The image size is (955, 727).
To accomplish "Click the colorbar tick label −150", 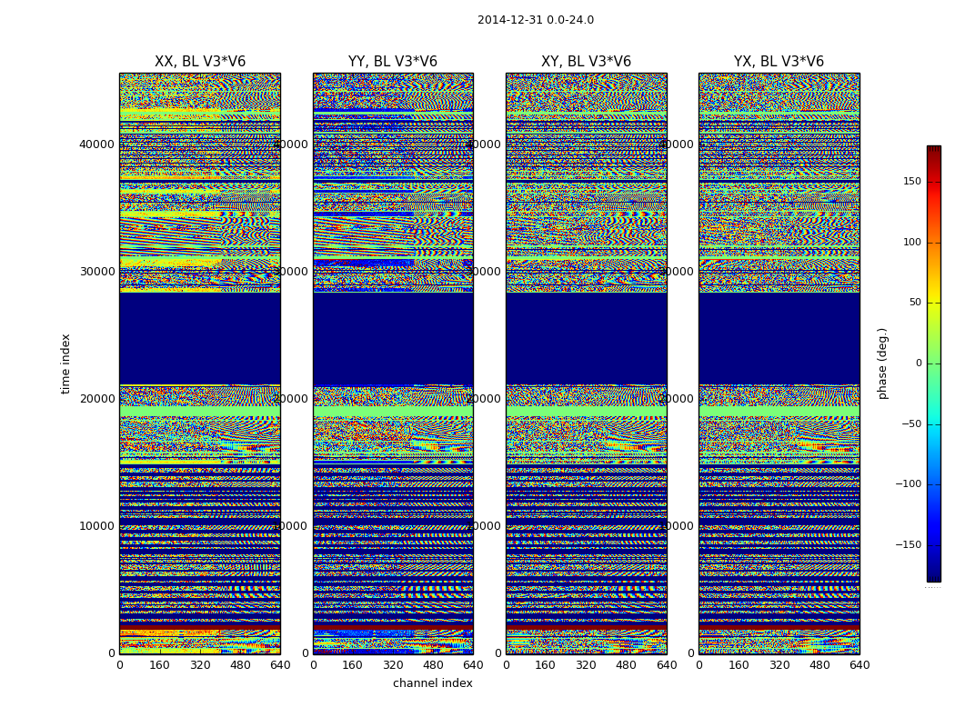I will pos(908,544).
